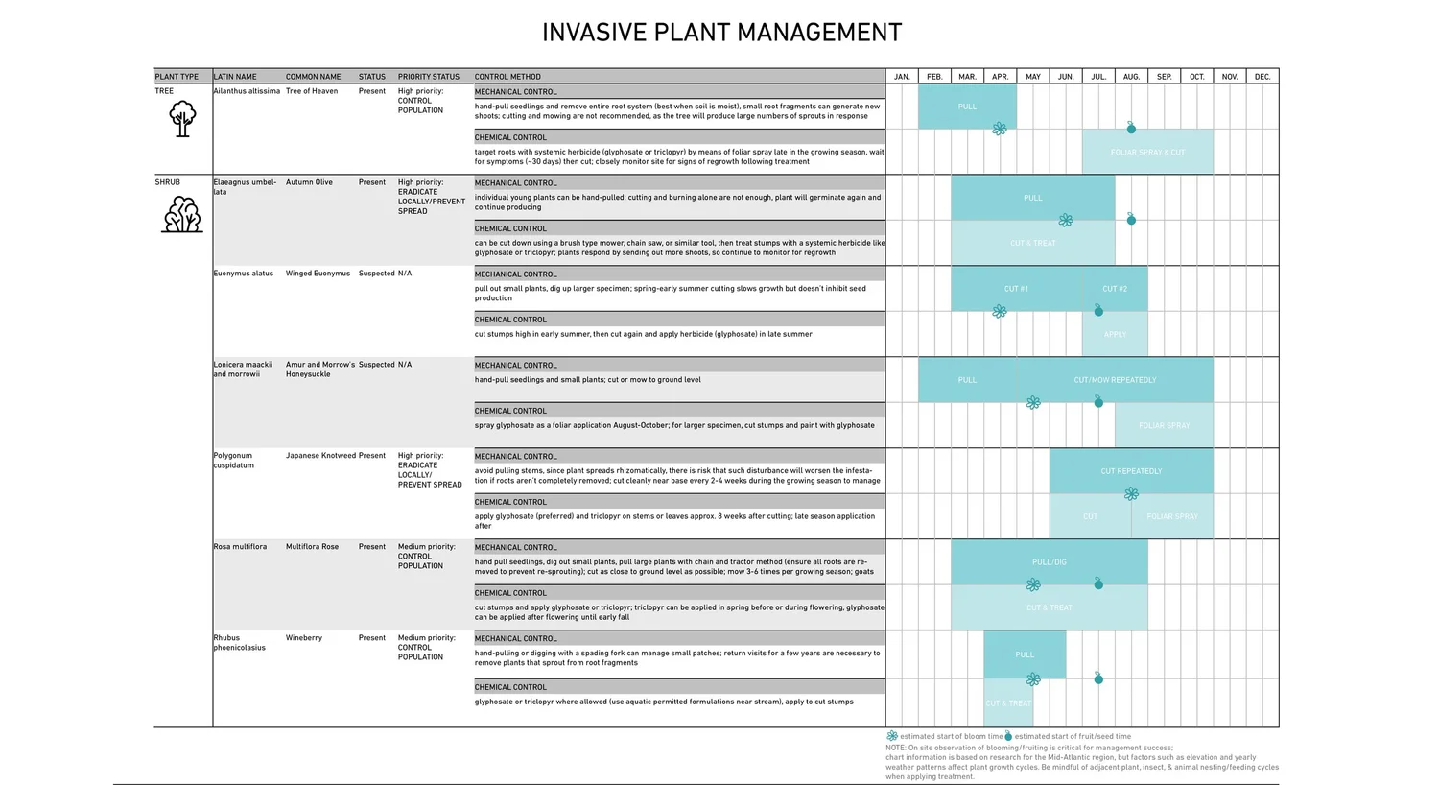Click the Honeysuckle FOLIAR SPRAY bar

pos(1164,425)
